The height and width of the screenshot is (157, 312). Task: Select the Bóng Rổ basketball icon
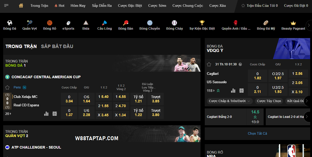50,23
